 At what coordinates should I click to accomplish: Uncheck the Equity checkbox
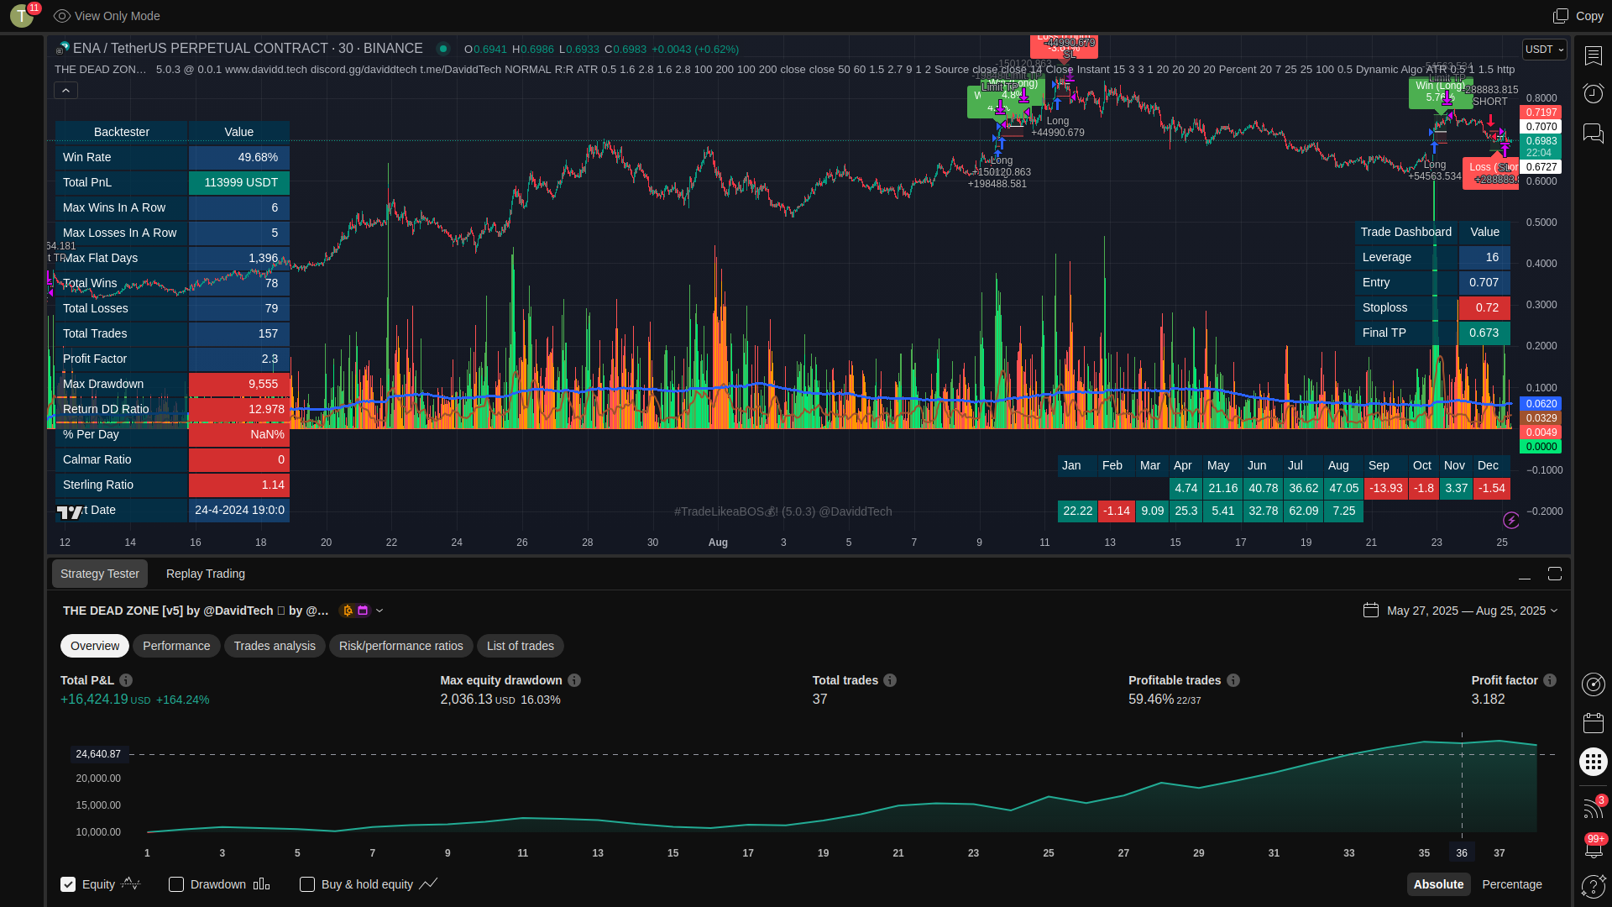68,884
